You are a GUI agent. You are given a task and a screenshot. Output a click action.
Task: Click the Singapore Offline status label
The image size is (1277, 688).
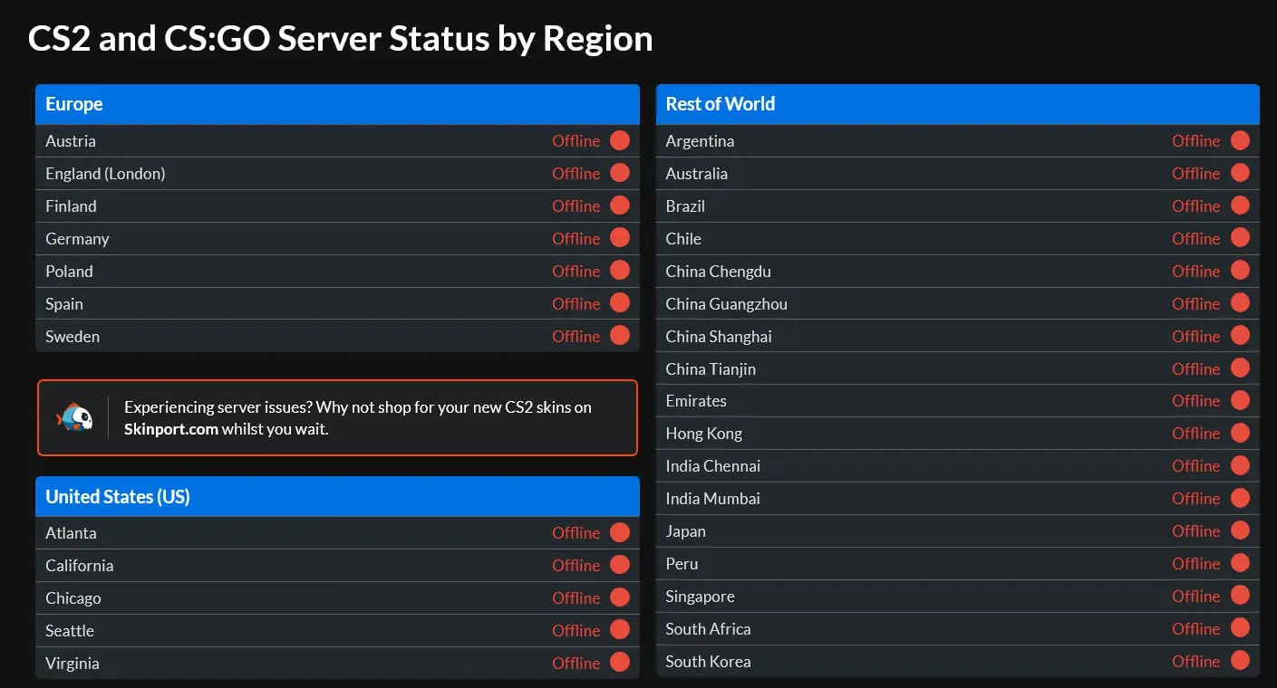click(1195, 596)
